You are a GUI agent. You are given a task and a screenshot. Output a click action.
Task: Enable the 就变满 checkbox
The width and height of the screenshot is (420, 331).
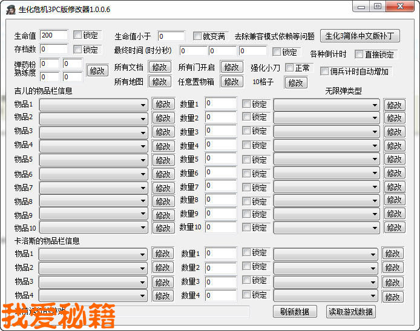pos(197,36)
